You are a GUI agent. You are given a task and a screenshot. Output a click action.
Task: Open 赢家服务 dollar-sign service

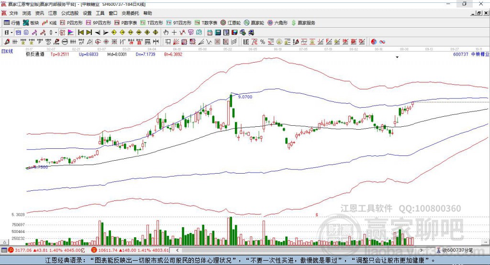[303, 23]
